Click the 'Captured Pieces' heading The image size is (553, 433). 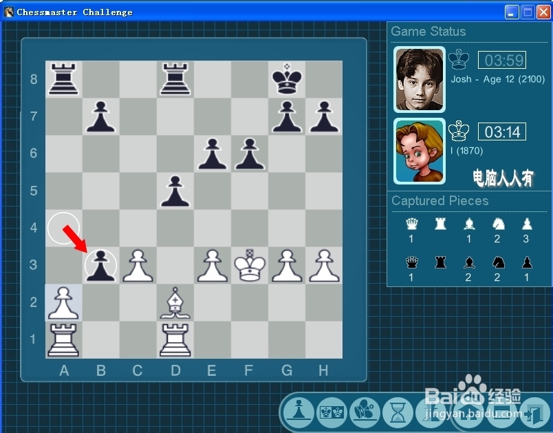click(440, 201)
